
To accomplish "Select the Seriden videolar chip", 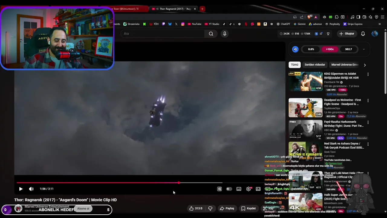I will pos(315,64).
